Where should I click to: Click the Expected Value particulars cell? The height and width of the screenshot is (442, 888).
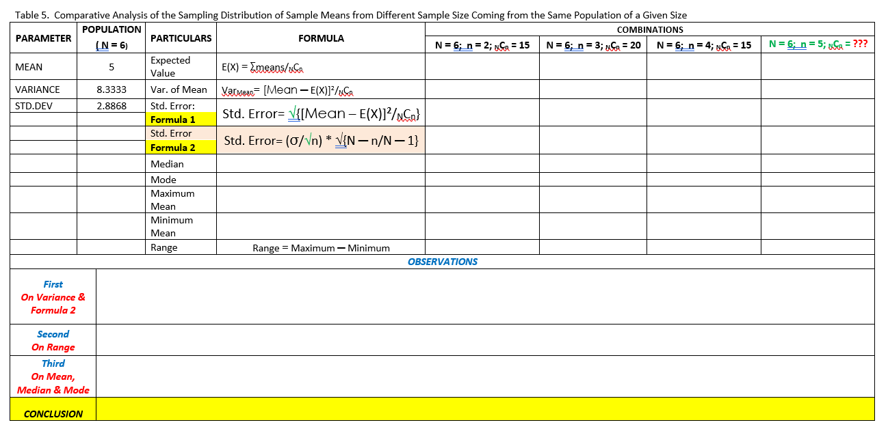point(181,67)
